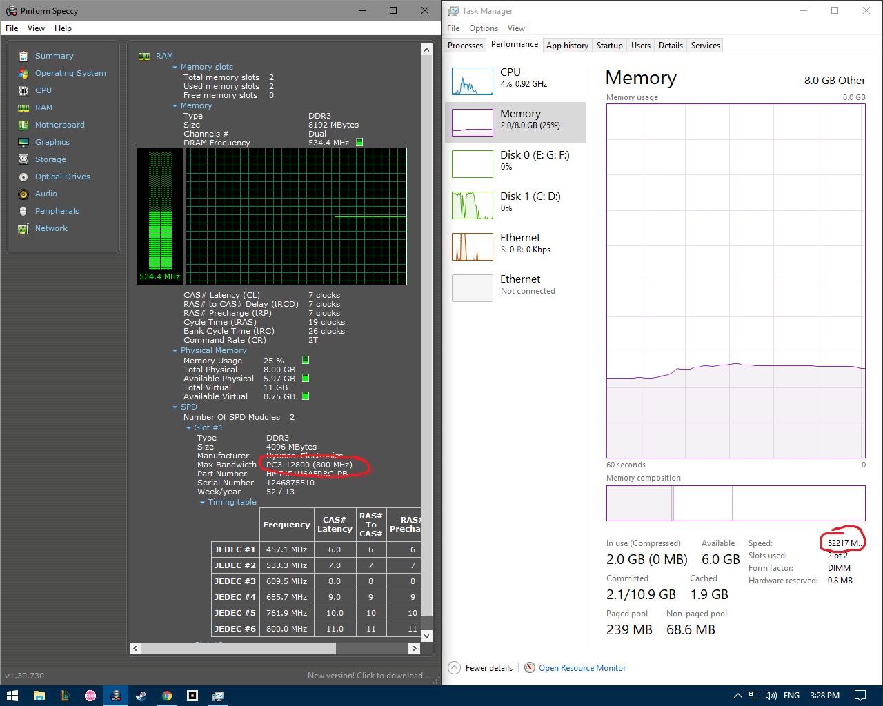Click the New version download link
The height and width of the screenshot is (706, 883).
tap(368, 676)
